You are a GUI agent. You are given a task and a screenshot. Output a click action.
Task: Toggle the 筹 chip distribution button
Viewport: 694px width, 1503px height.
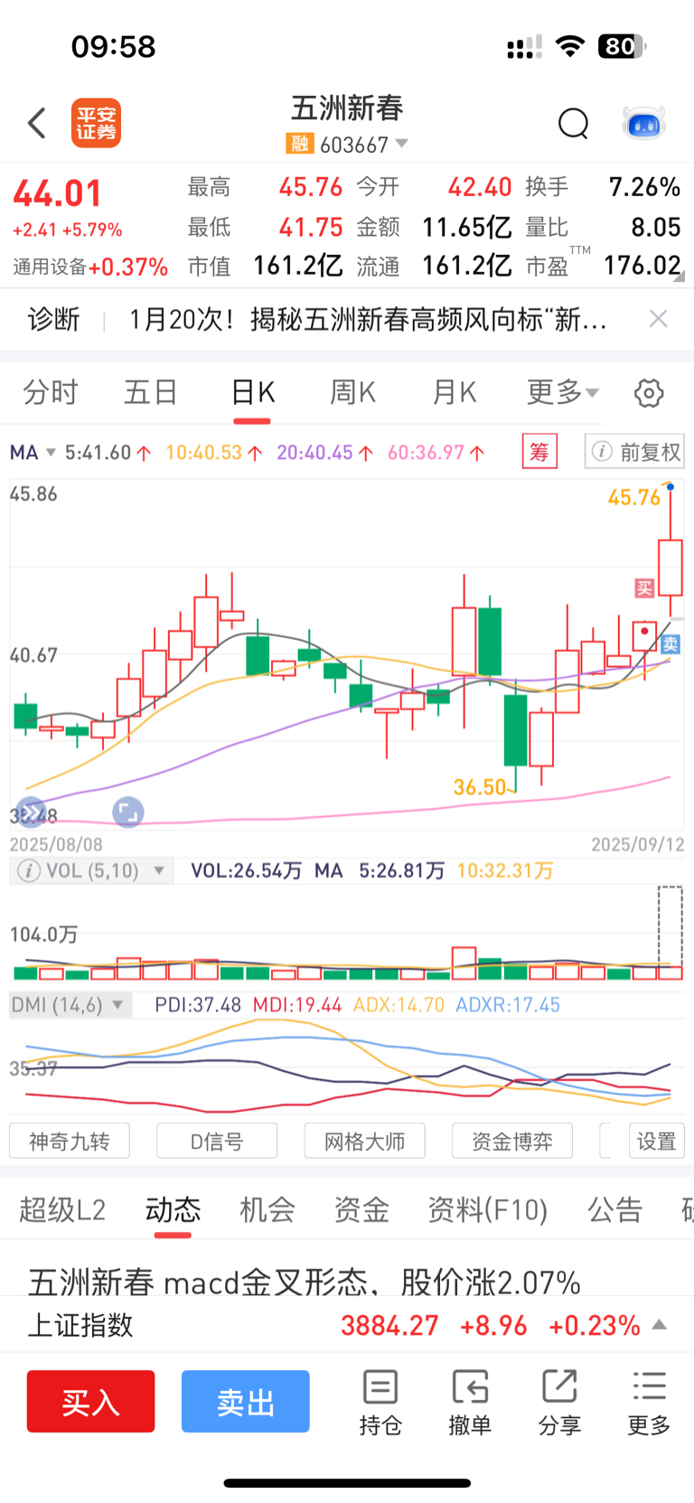539,451
